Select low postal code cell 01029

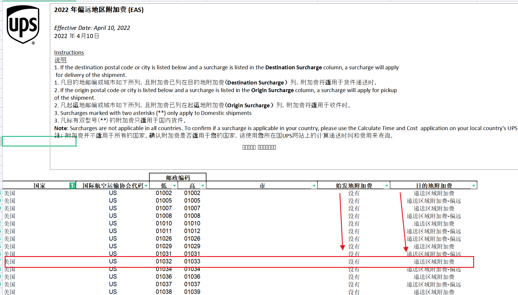point(164,246)
